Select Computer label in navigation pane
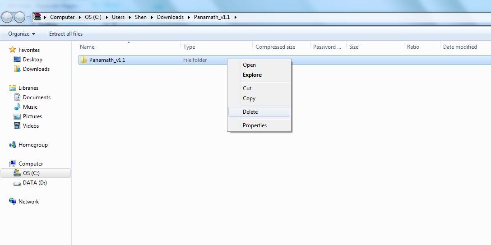 pyautogui.click(x=31, y=164)
